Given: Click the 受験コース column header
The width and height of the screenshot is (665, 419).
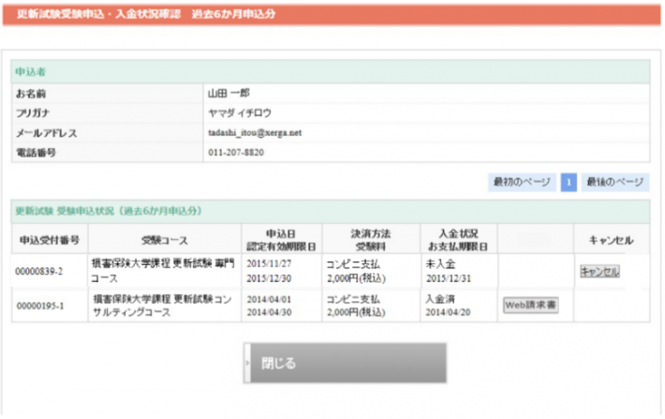Looking at the screenshot, I should (x=163, y=238).
